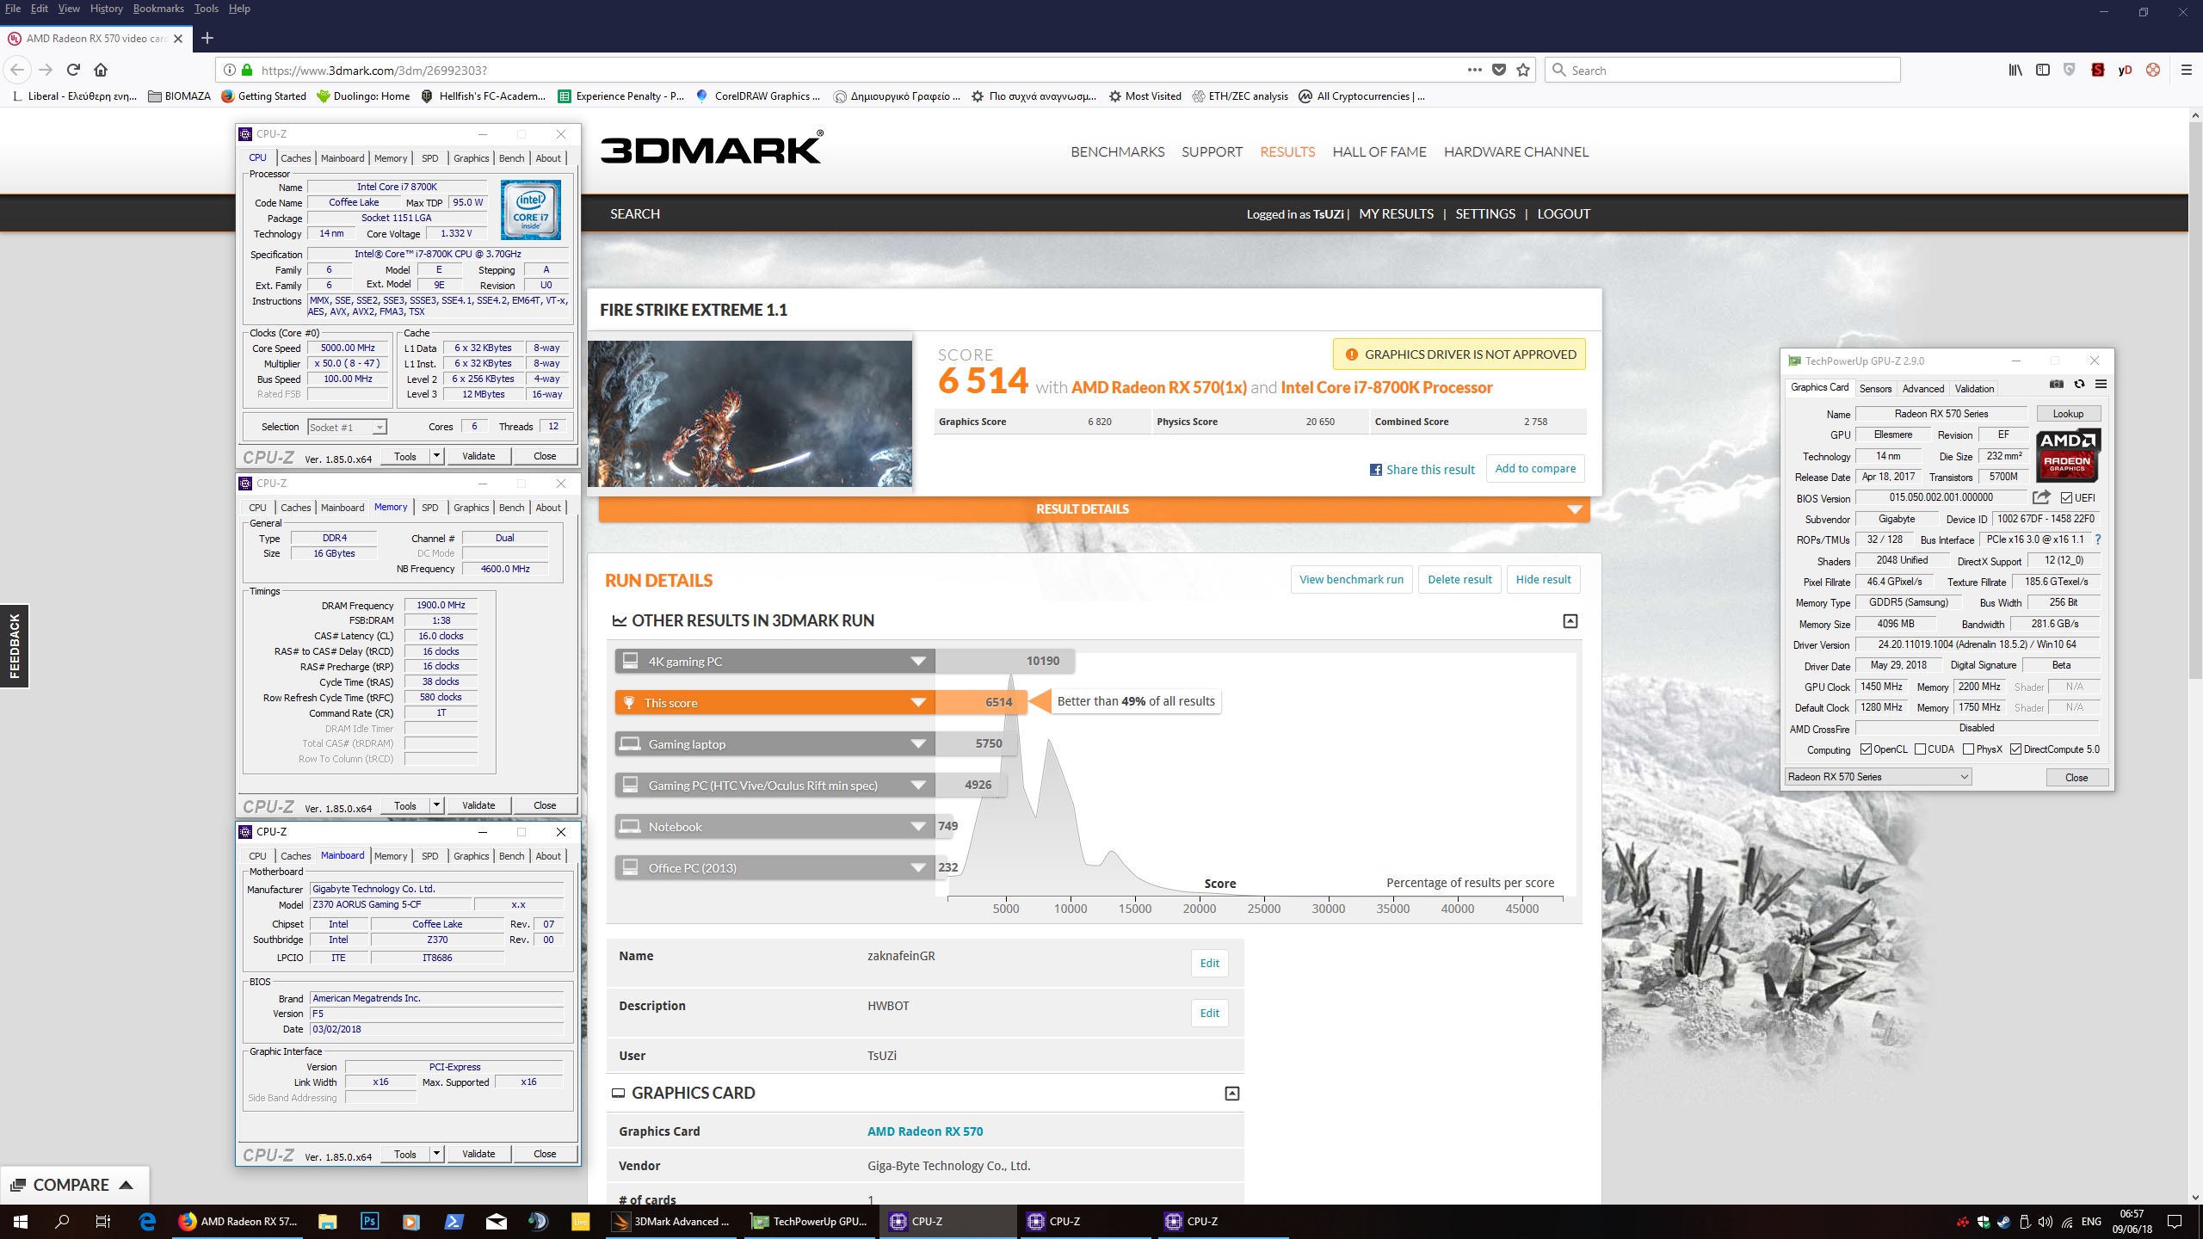Collapse the Graphics Card section box icon

pos(1232,1094)
